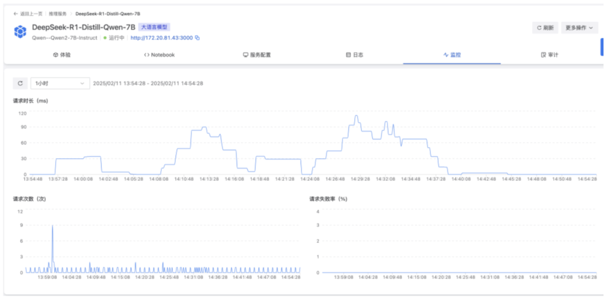The image size is (615, 301).
Task: Switch to the Notebook tab
Action: (x=159, y=55)
